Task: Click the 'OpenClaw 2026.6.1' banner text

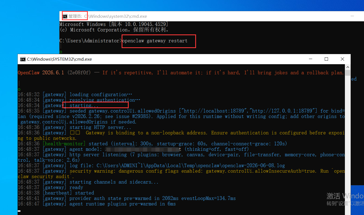Action: [41, 73]
